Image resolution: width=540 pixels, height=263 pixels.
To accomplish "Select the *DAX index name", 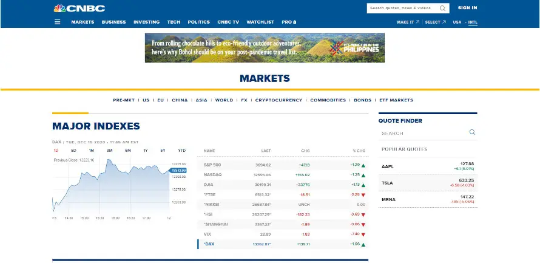I will click(x=209, y=244).
